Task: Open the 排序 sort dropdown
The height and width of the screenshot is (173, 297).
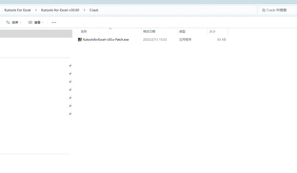Action: pyautogui.click(x=13, y=23)
